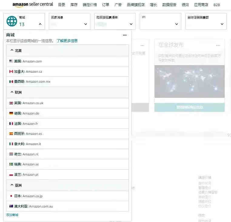Open the 在全球发布 card three-dot menu
This screenshot has height=222, width=231.
click(218, 45)
